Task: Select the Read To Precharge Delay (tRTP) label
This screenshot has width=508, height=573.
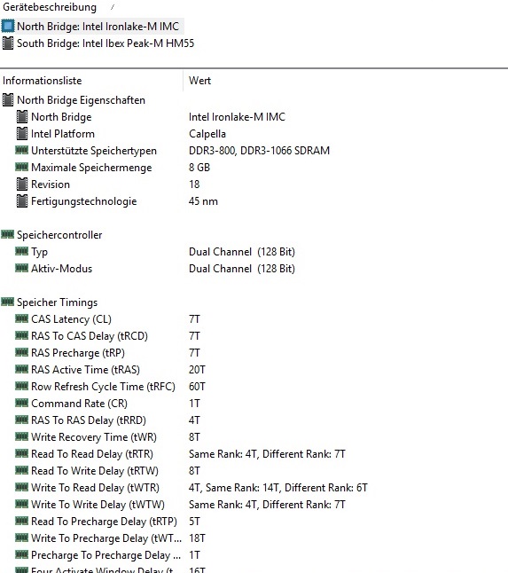Action: click(x=104, y=521)
